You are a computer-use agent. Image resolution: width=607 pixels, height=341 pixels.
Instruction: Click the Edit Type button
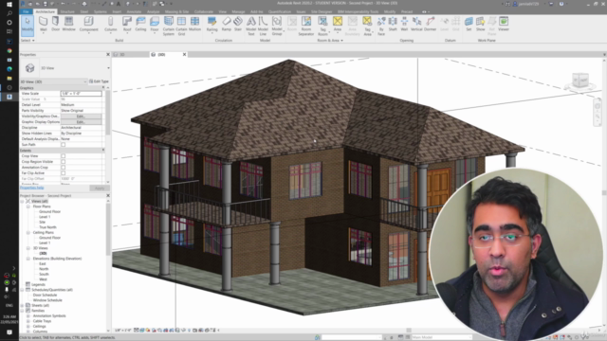point(99,81)
